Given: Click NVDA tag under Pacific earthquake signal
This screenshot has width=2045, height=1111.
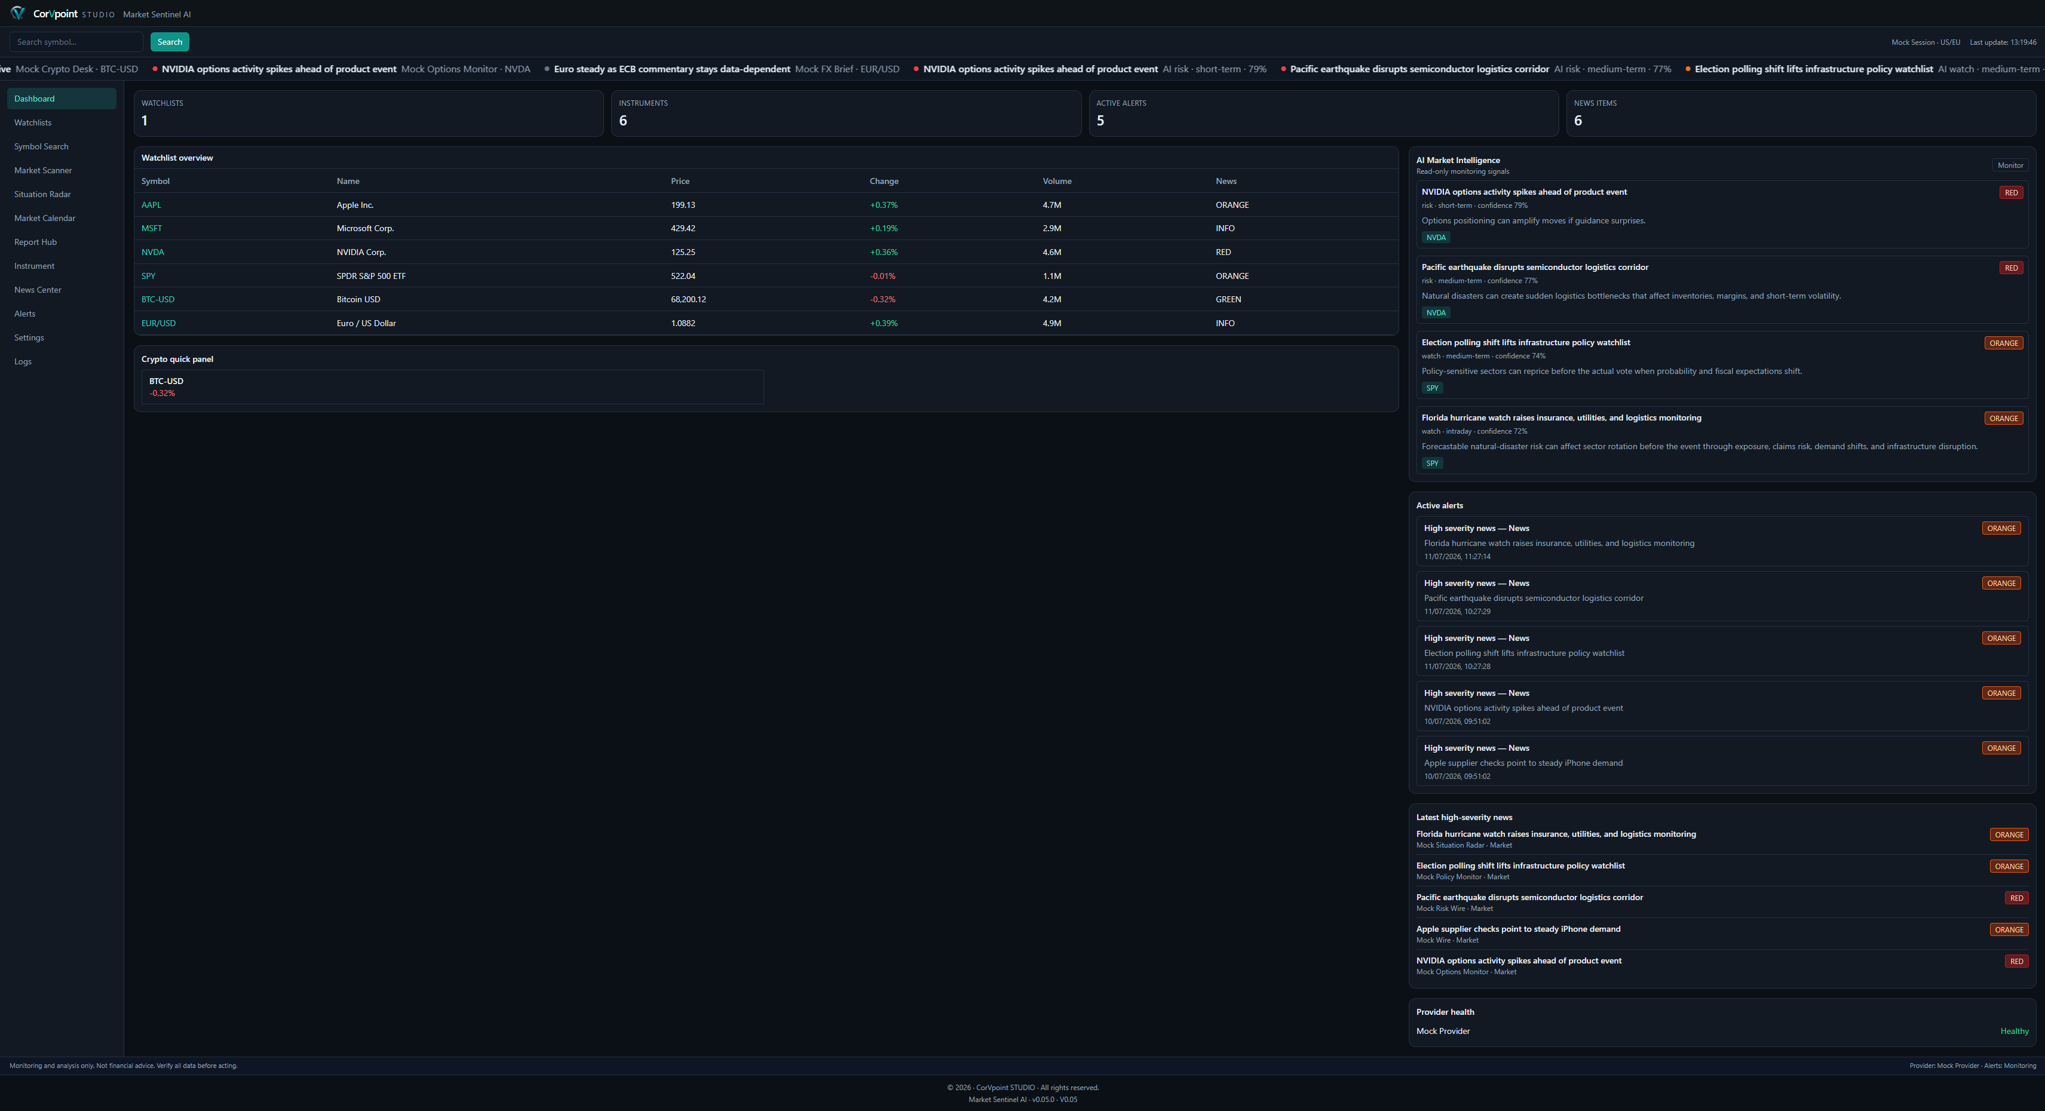Looking at the screenshot, I should click(x=1436, y=312).
